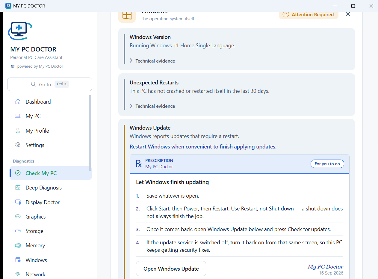
Task: Click Running Windows 11 Home Single Language
Action: pos(182,46)
